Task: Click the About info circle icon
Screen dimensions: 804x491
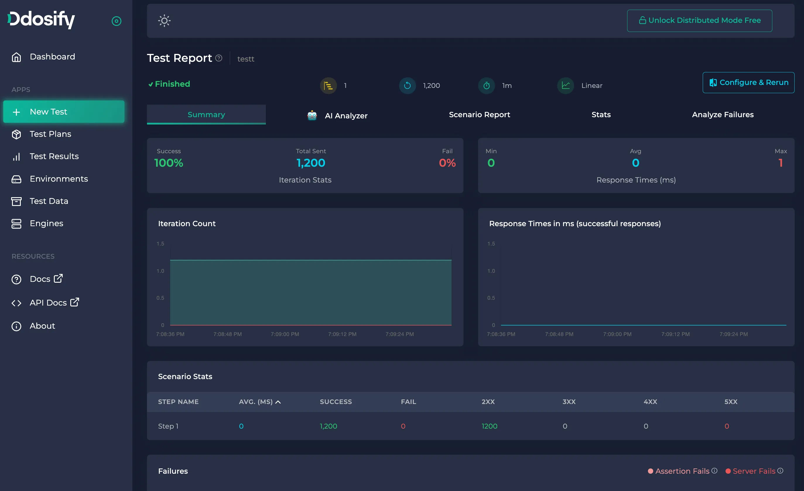Action: point(16,326)
